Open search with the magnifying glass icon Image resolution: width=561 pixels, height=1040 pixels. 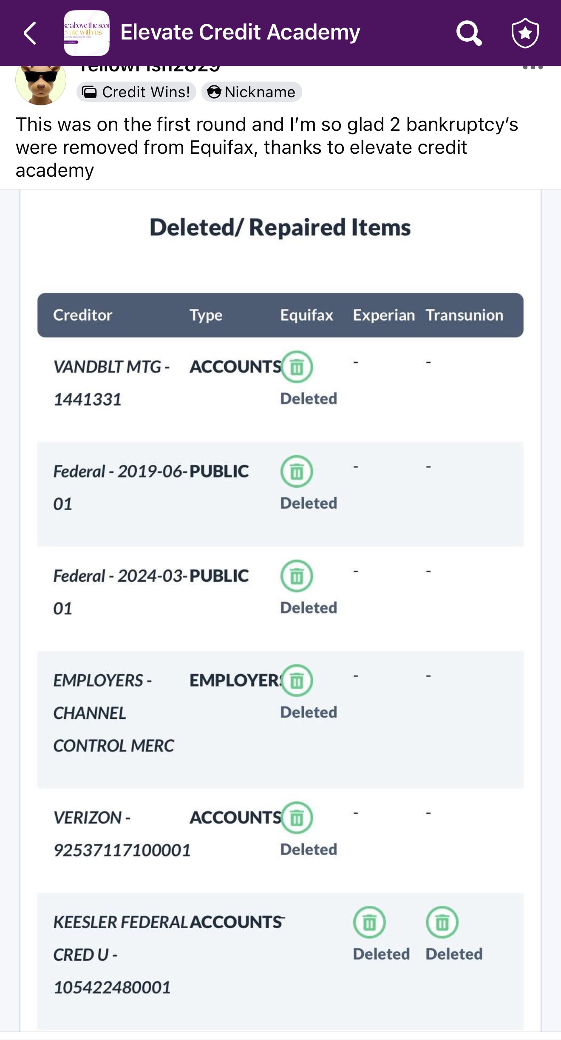pos(469,33)
